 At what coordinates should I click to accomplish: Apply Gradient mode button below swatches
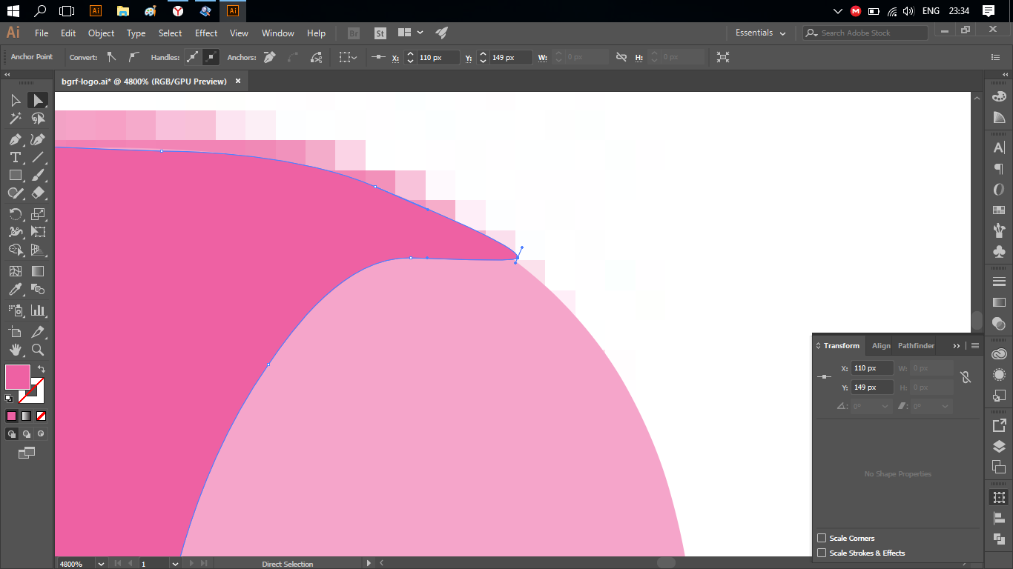(x=26, y=416)
